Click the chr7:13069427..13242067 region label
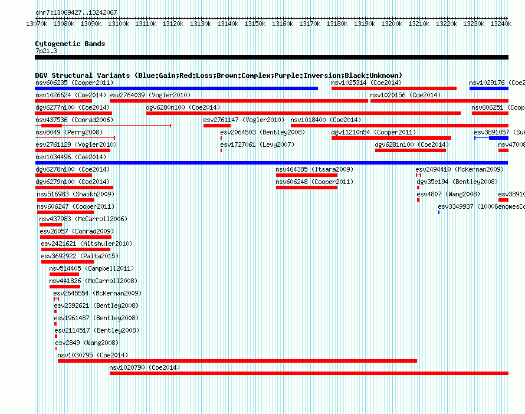Screen dimensions: 525x414 [x=76, y=12]
